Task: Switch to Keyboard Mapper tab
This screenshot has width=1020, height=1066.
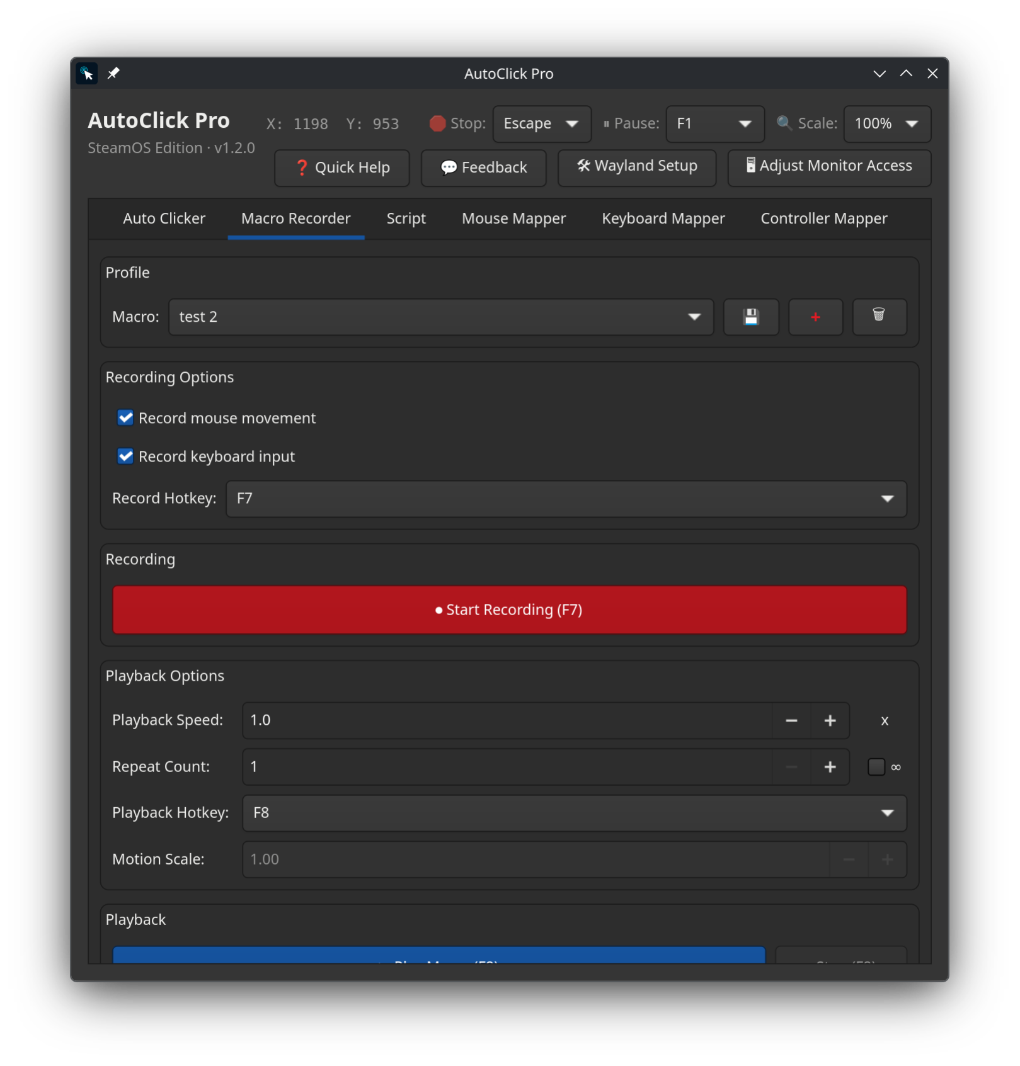Action: (663, 218)
